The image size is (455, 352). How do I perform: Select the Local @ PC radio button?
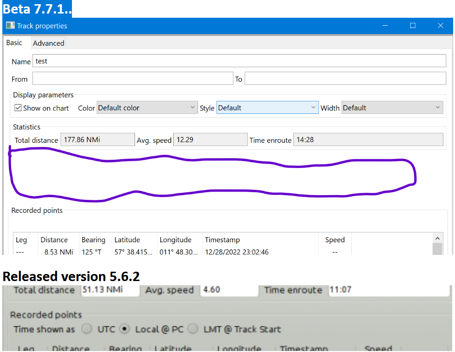[x=124, y=329]
